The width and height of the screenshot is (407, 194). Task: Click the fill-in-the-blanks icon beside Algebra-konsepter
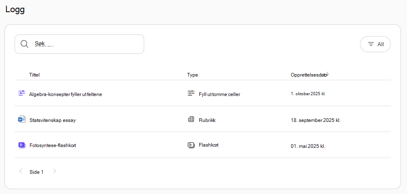(22, 93)
